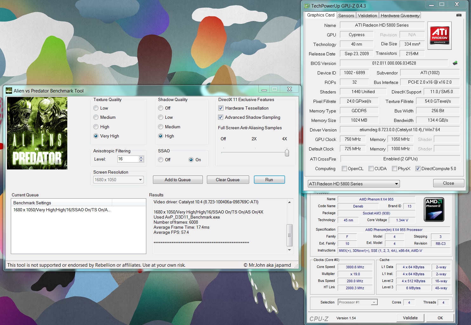
Task: Toggle the OpenCL checkbox in GPU-Z
Action: click(x=344, y=169)
